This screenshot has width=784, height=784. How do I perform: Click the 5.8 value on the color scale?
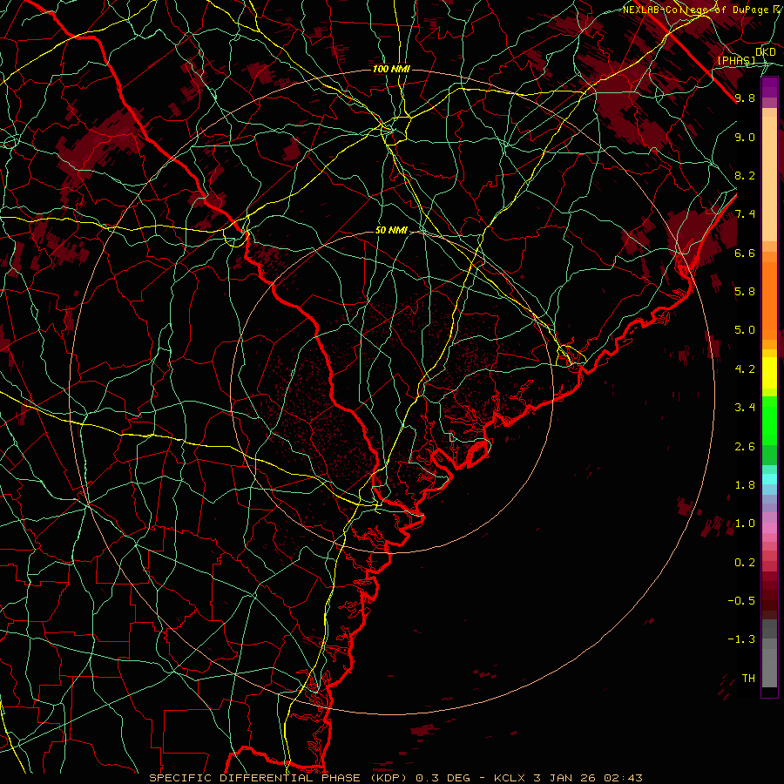[745, 292]
